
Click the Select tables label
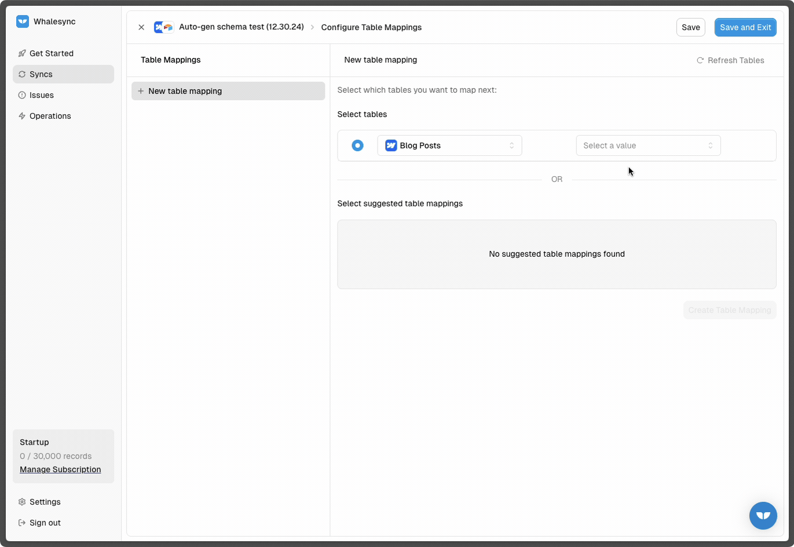pos(362,114)
